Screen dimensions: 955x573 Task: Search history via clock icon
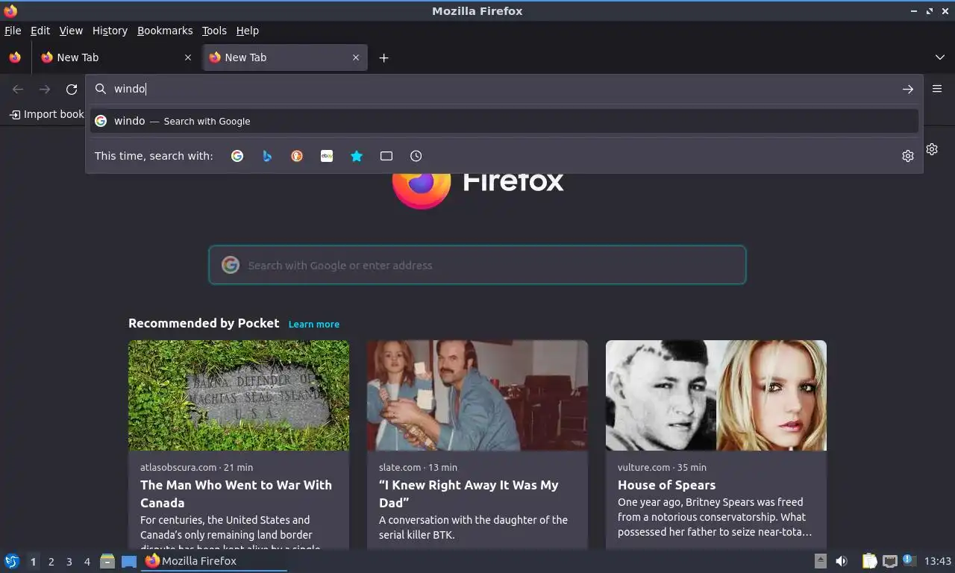(416, 156)
